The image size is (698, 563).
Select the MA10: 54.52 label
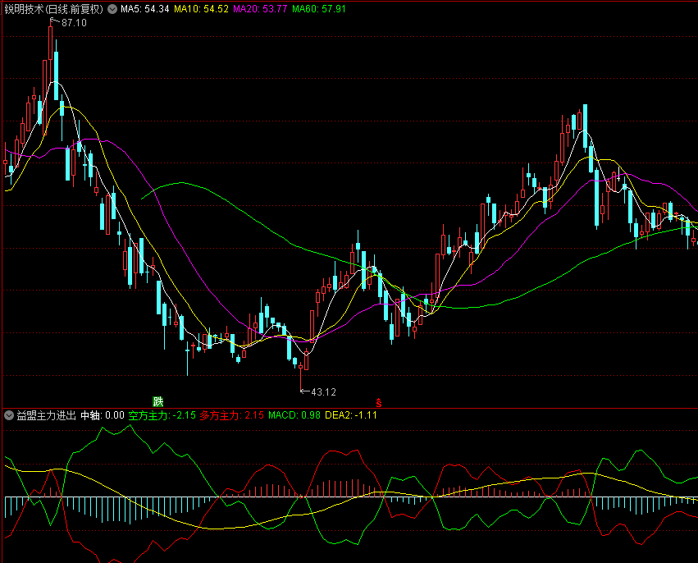[x=201, y=9]
